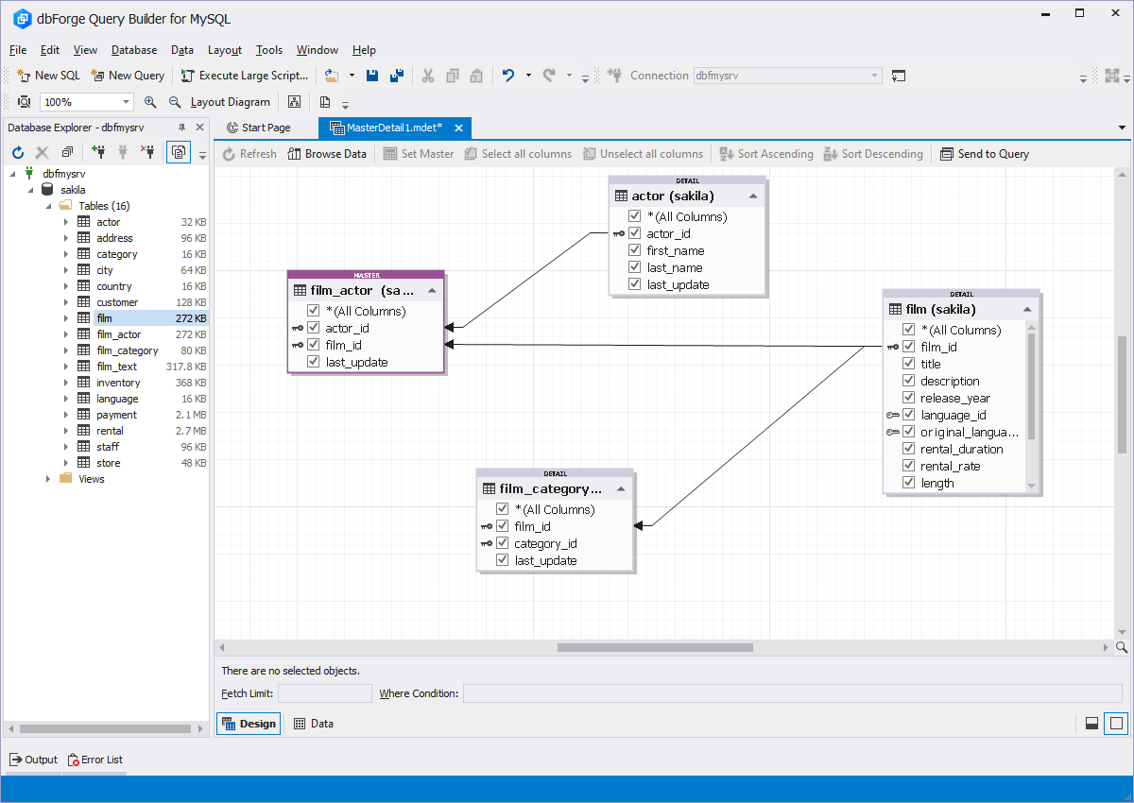
Task: Click the Design tab button
Action: click(x=249, y=724)
